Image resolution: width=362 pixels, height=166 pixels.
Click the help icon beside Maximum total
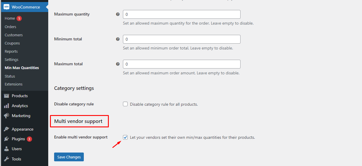[x=118, y=64]
